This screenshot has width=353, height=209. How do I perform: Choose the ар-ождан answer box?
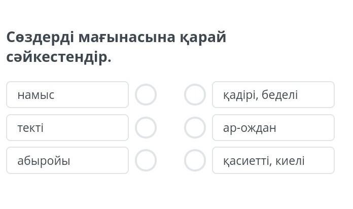coord(273,128)
